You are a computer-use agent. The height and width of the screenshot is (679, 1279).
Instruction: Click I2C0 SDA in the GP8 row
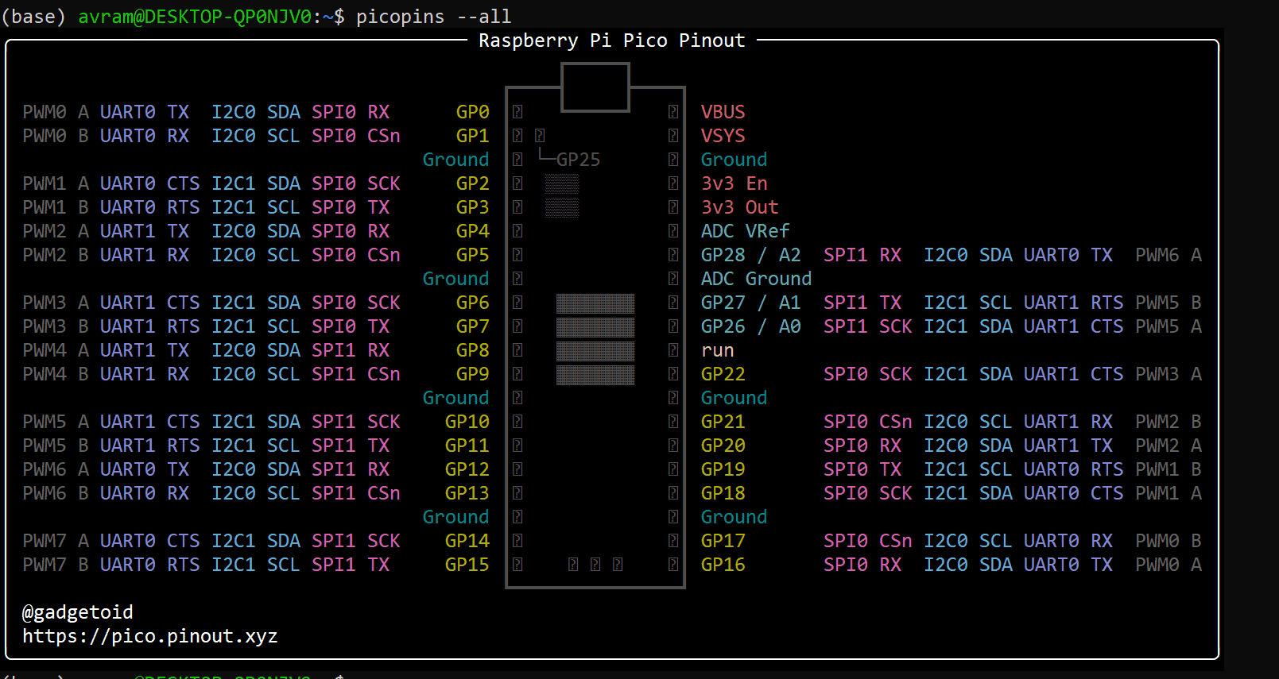click(x=256, y=350)
